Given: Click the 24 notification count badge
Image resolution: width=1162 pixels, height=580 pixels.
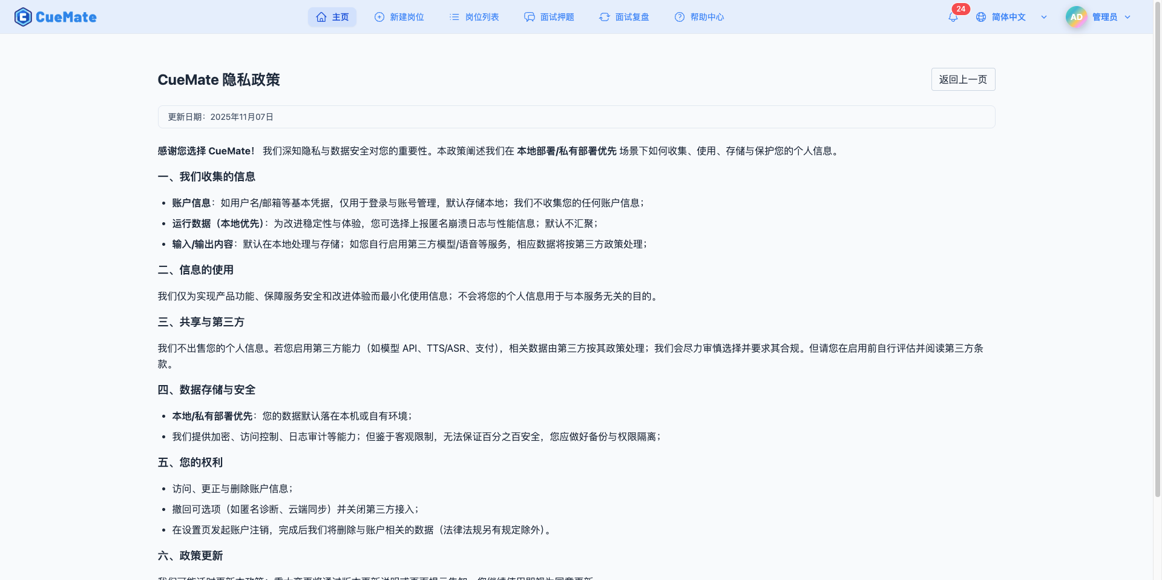Looking at the screenshot, I should [961, 9].
